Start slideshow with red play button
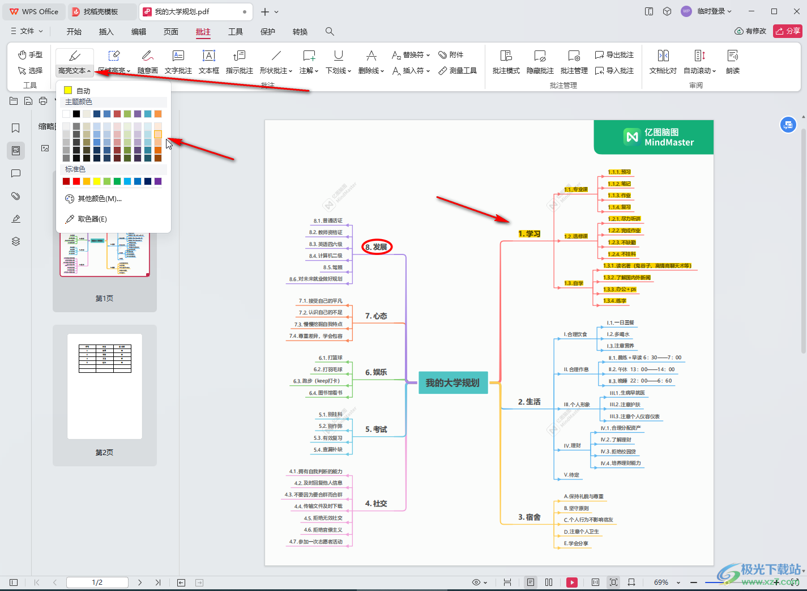This screenshot has height=591, width=807. 572,582
